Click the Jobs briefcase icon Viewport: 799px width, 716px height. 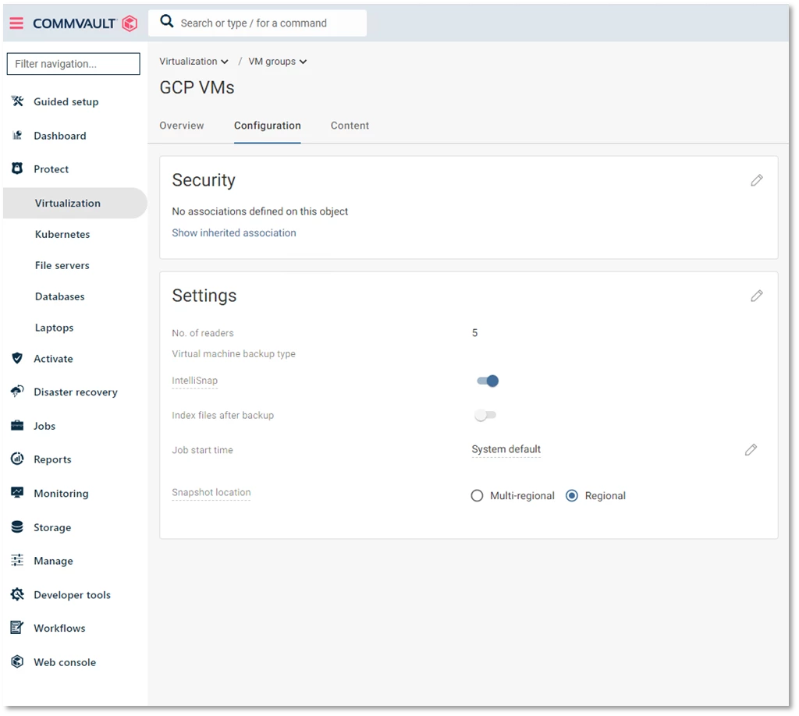(17, 425)
